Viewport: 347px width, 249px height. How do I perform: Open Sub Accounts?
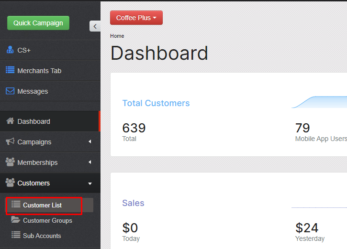tap(42, 236)
